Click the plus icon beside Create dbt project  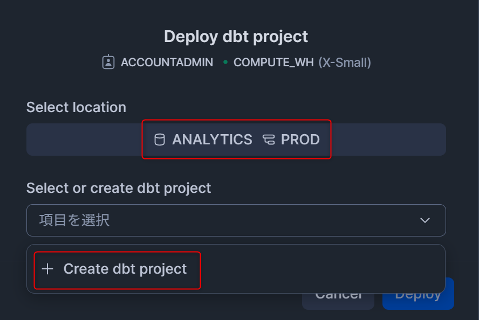coord(47,269)
